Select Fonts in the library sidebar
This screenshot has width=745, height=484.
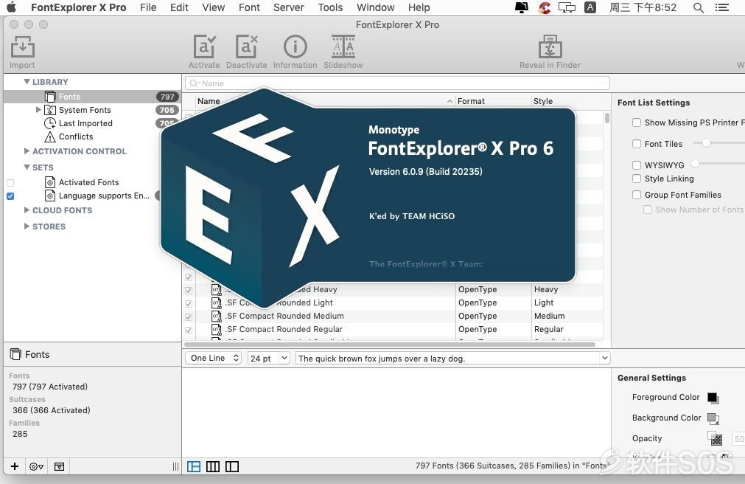pyautogui.click(x=92, y=97)
